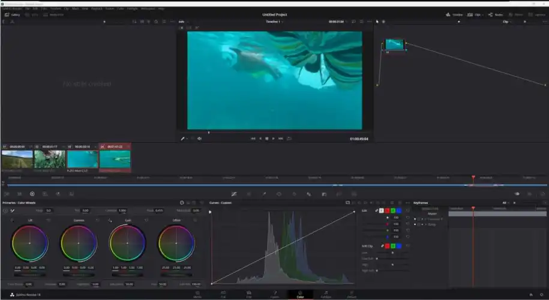The image size is (549, 300).
Task: Click the Color Wheels palette icon
Action: tap(32, 194)
